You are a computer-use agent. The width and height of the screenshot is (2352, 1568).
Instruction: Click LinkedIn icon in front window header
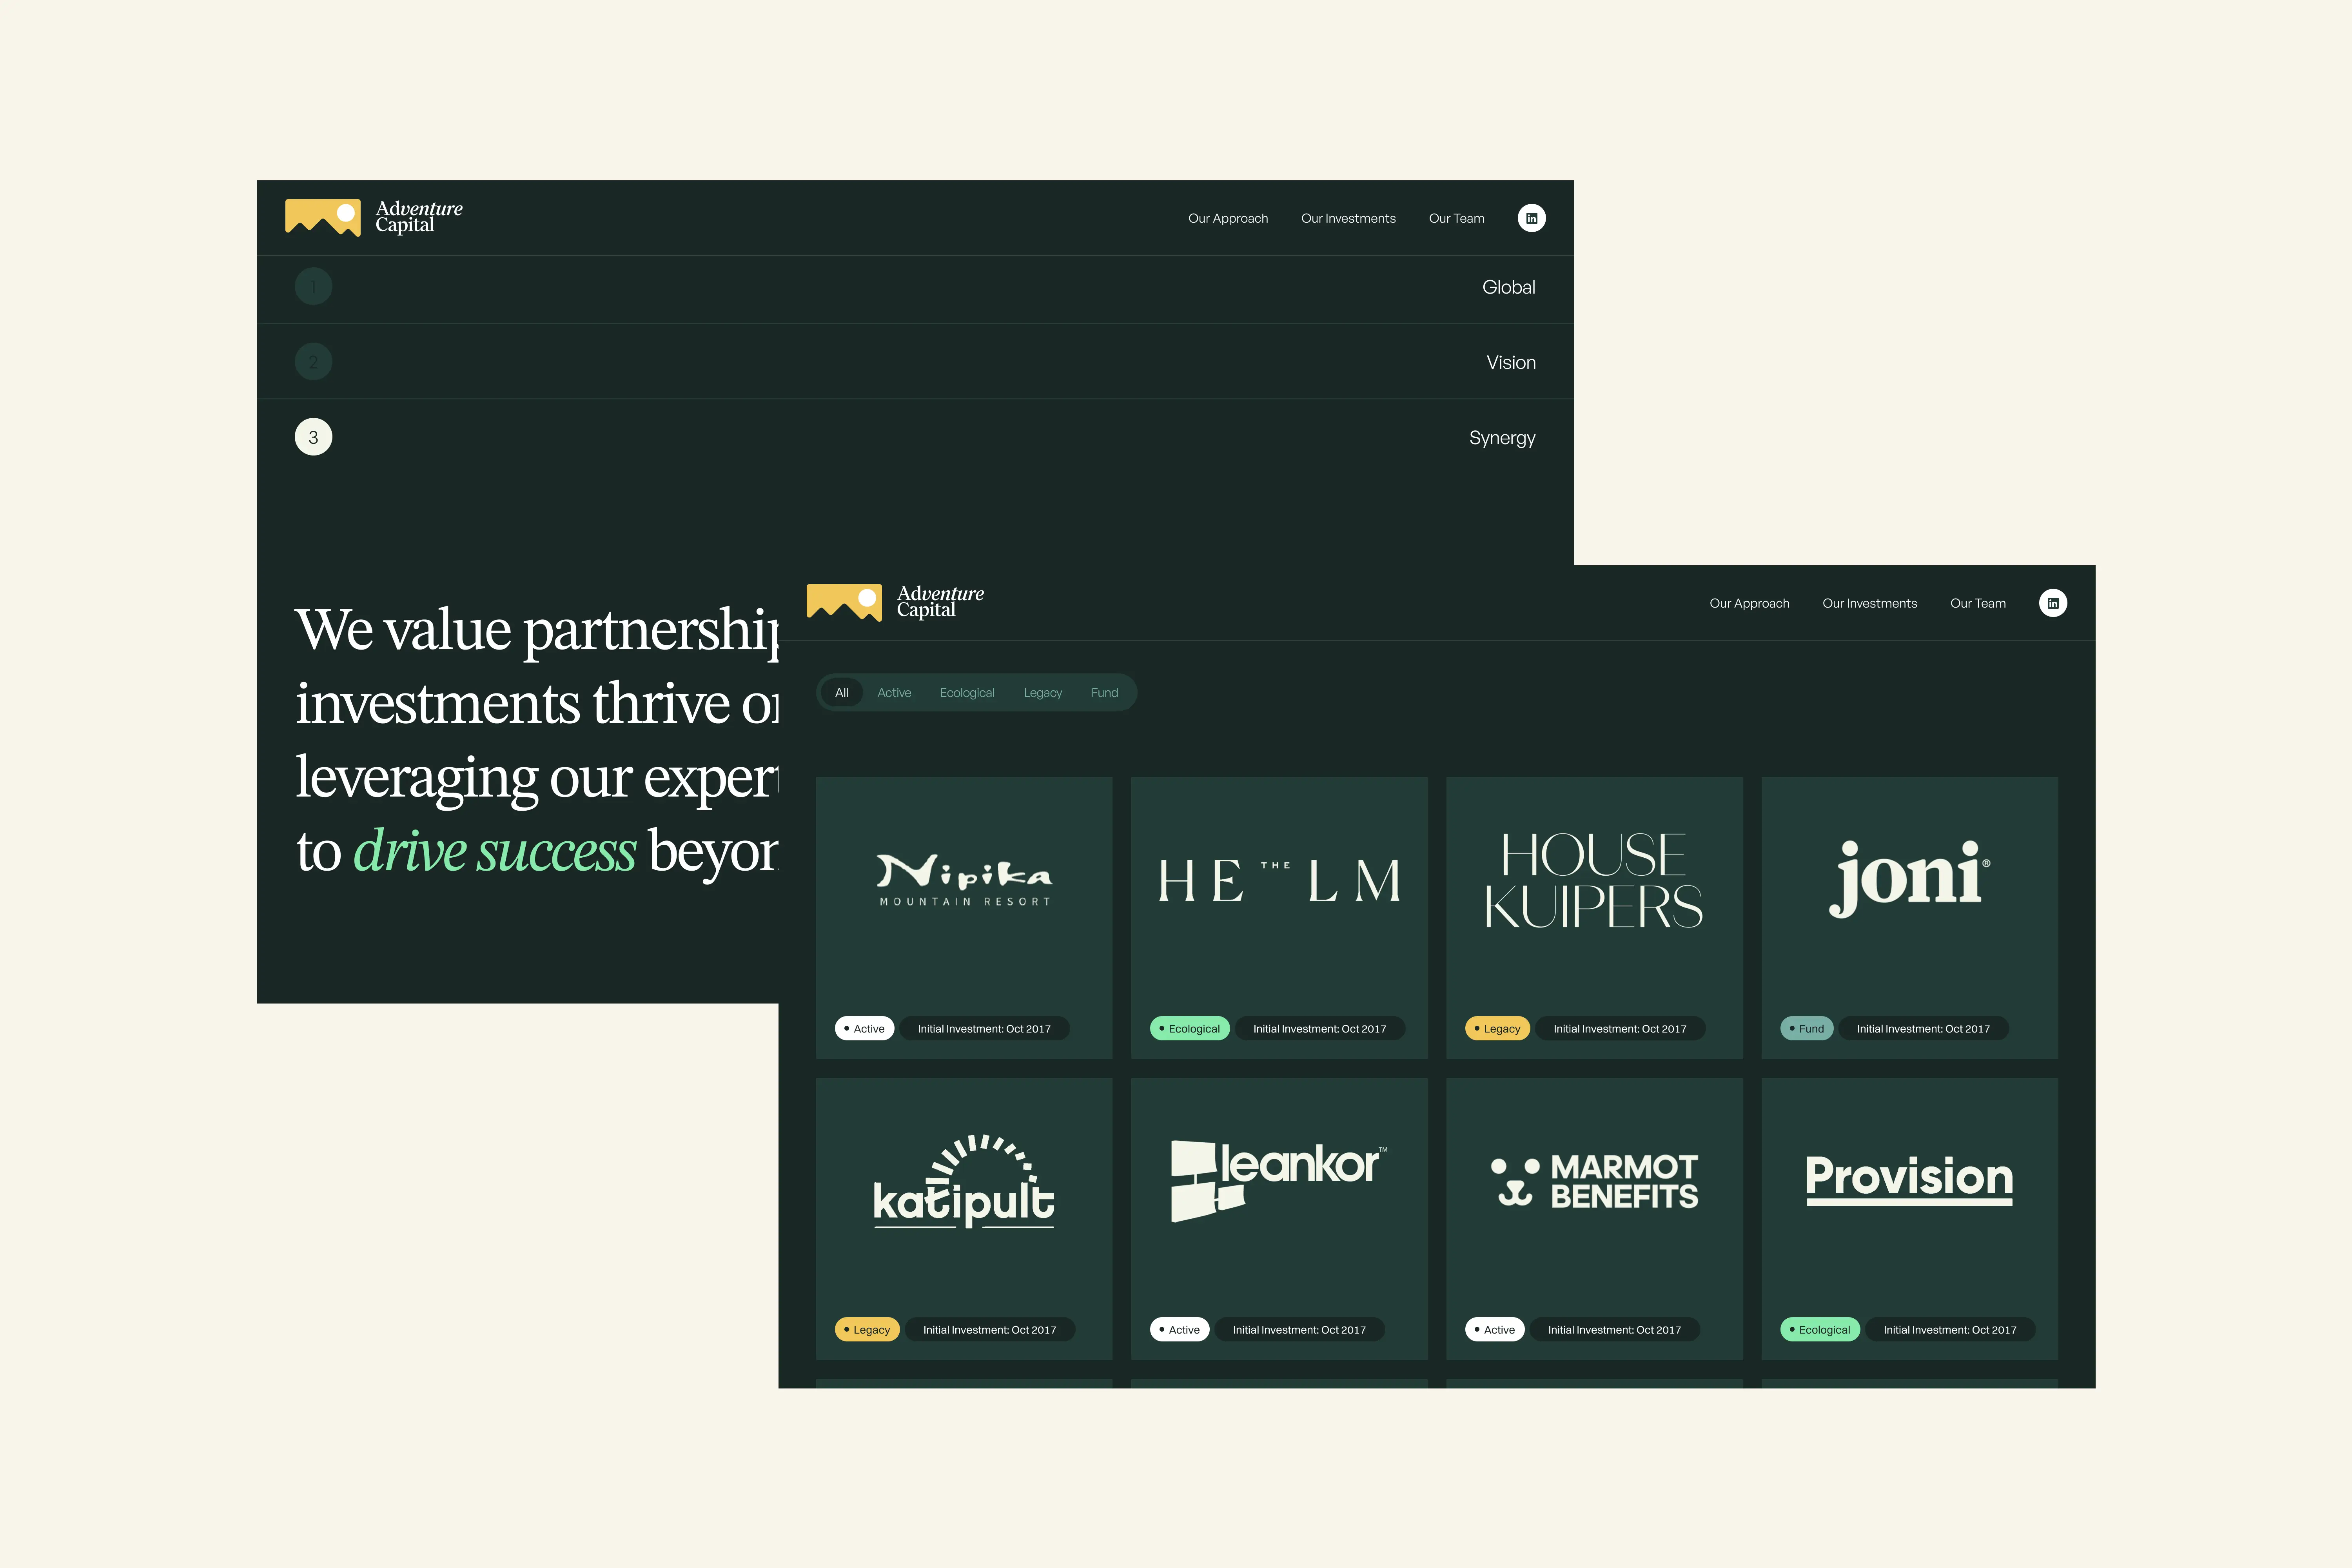(2052, 603)
